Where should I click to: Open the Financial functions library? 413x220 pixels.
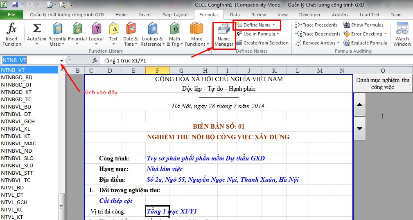77,34
